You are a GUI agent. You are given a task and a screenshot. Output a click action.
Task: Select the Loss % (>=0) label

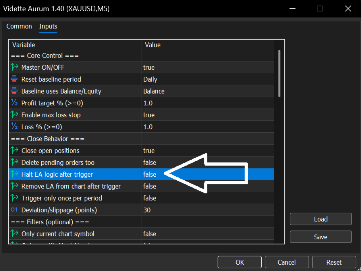point(42,127)
